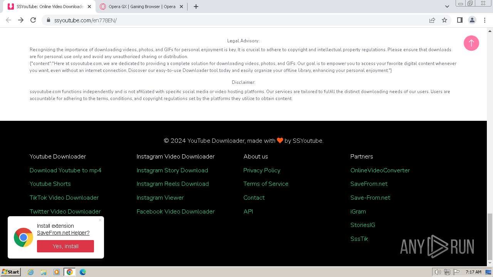This screenshot has width=493, height=277.
Task: Open the Action Center flag icon
Action: [456, 272]
